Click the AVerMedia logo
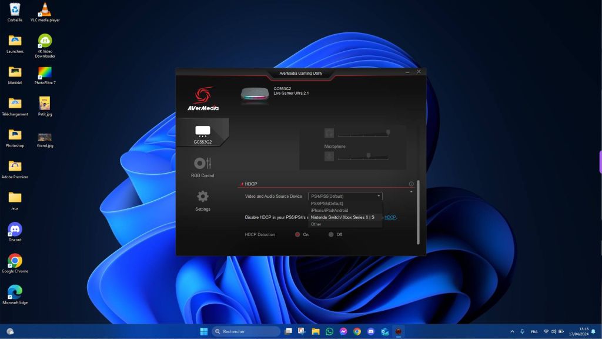Screen dimensions: 602x339 [203, 99]
